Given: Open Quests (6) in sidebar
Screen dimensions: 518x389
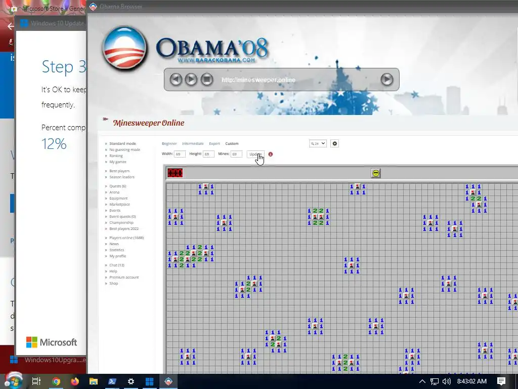Looking at the screenshot, I should click(117, 186).
